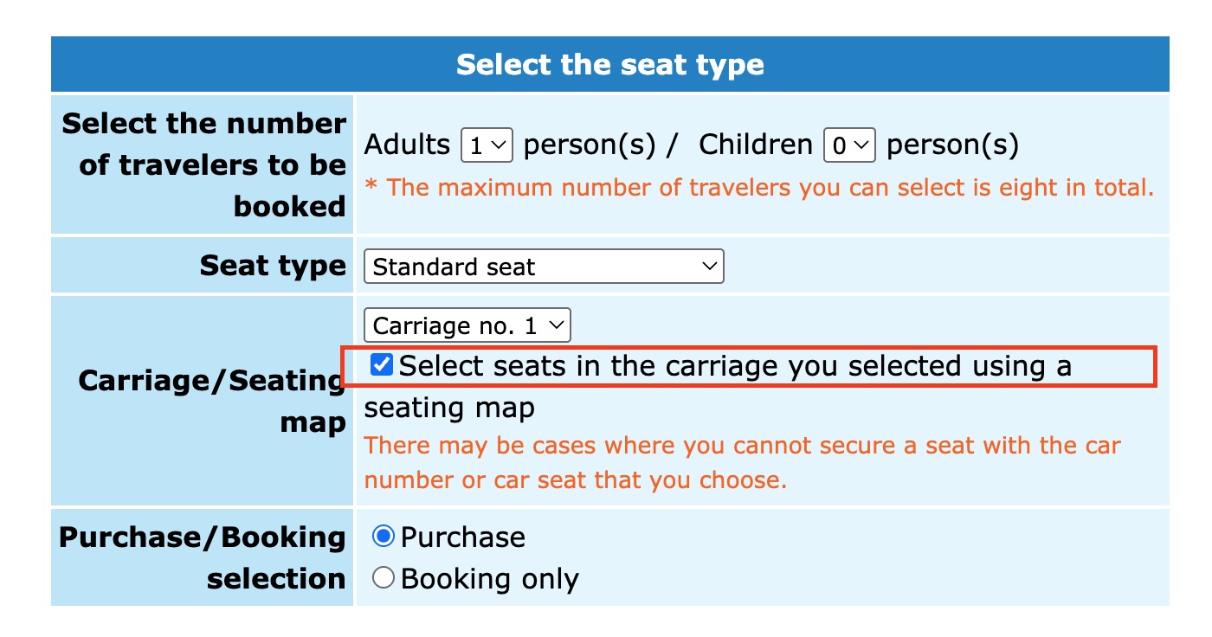Open the Carriage no. 1 dropdown
The image size is (1212, 637).
[x=467, y=325]
